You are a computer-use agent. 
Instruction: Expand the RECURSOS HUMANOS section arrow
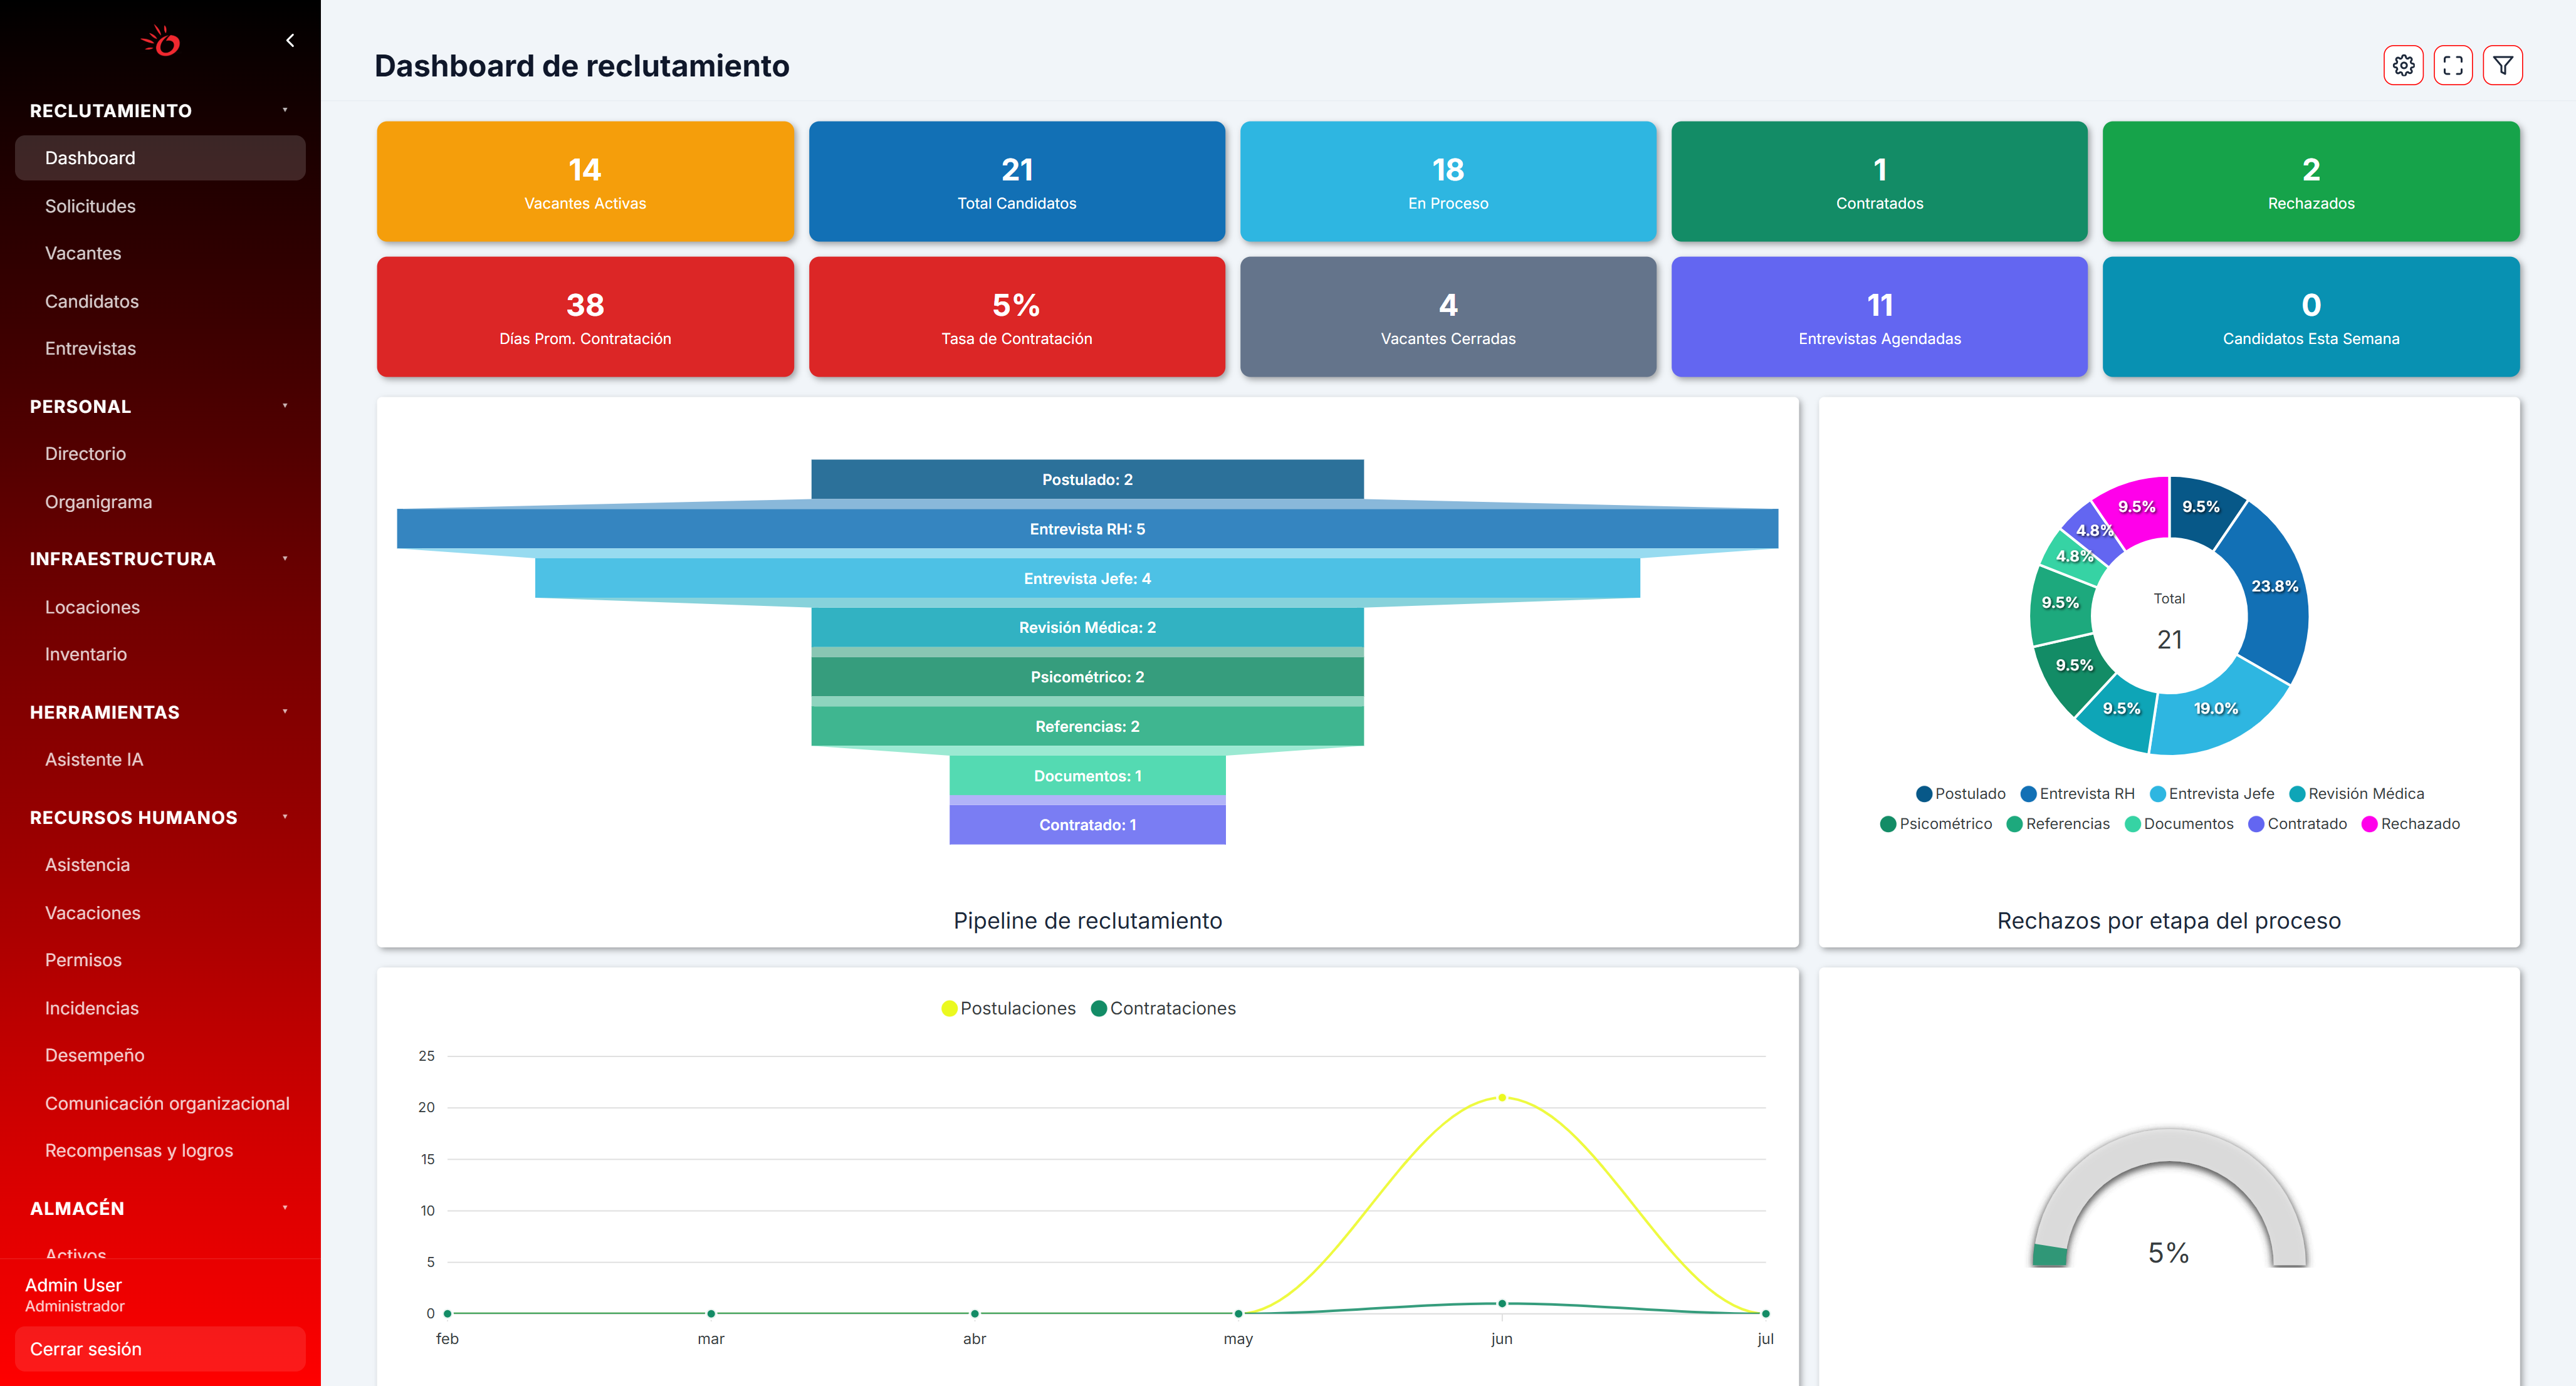click(285, 817)
